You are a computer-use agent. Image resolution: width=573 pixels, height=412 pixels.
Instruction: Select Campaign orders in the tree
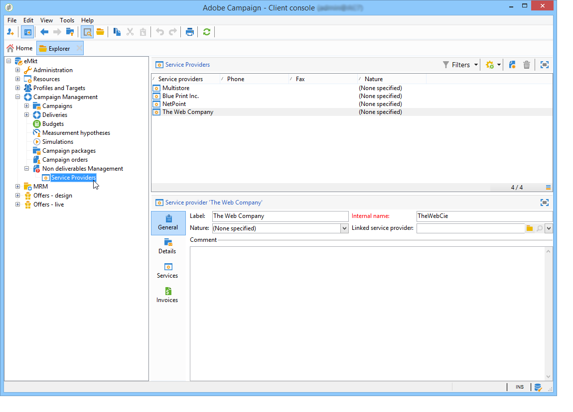[x=65, y=160]
